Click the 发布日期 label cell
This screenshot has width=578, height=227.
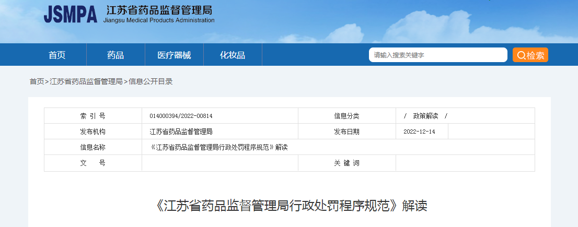click(347, 132)
